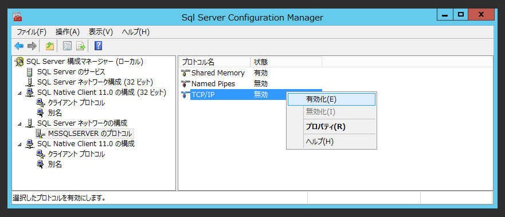This screenshot has height=217, width=505.
Task: Click the MSSQLSERVER のプロトコル icon
Action: coord(41,134)
